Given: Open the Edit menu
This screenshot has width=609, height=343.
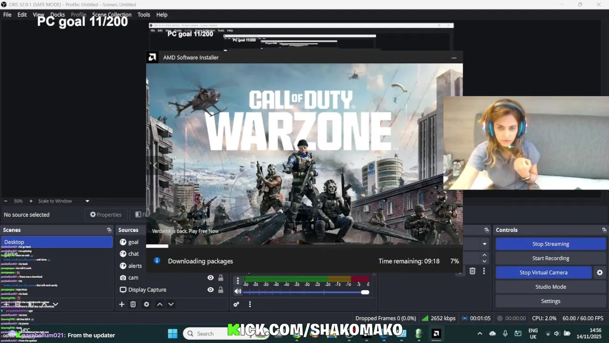Looking at the screenshot, I should click(22, 15).
